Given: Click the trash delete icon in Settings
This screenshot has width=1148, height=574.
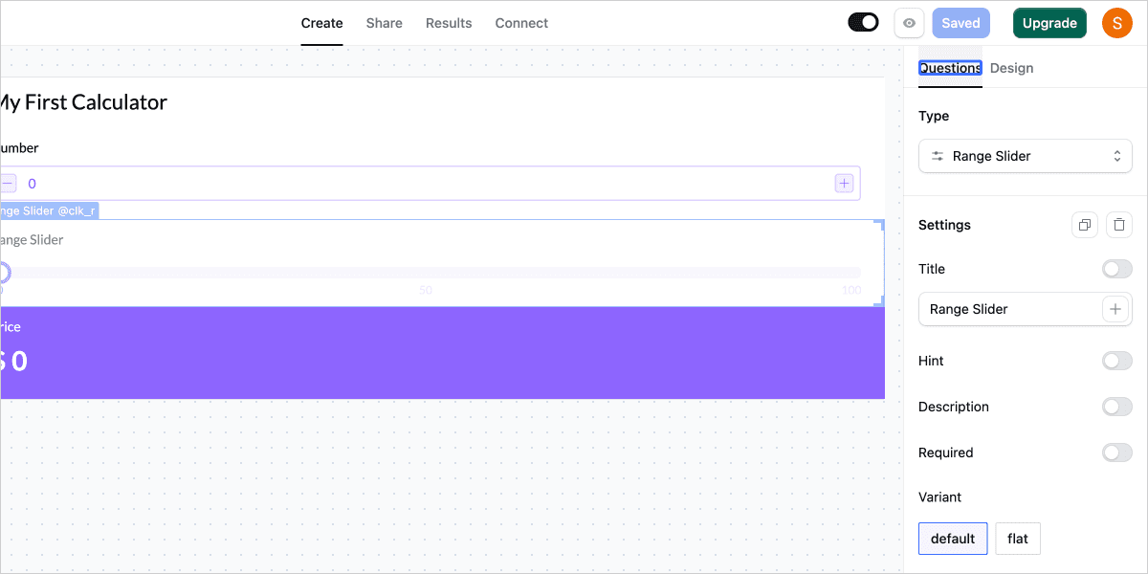Looking at the screenshot, I should (x=1119, y=225).
